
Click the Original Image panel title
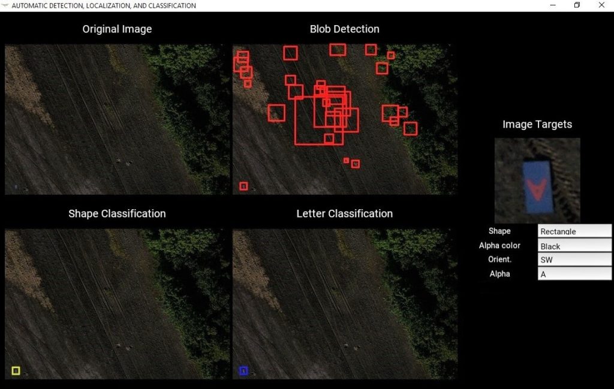tap(117, 29)
